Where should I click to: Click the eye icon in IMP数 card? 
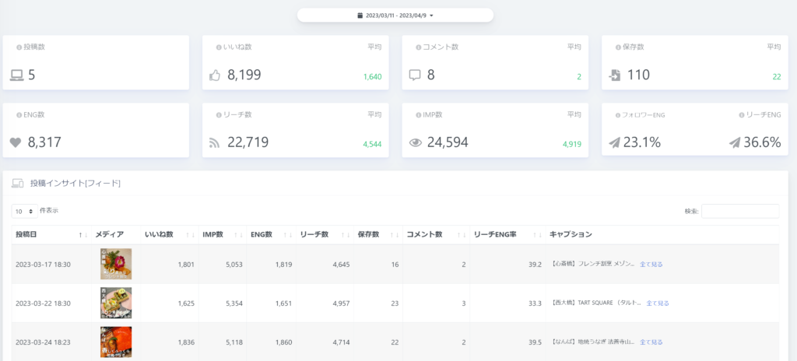coord(416,142)
